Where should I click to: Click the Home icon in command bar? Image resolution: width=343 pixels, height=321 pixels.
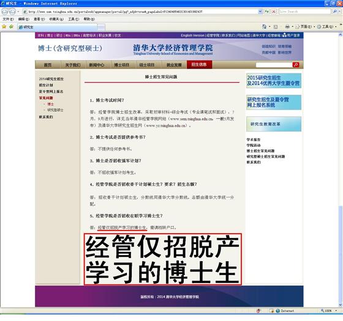(264, 27)
